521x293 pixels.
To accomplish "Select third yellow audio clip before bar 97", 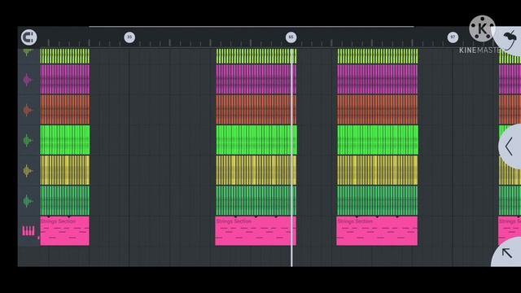I will [x=378, y=170].
